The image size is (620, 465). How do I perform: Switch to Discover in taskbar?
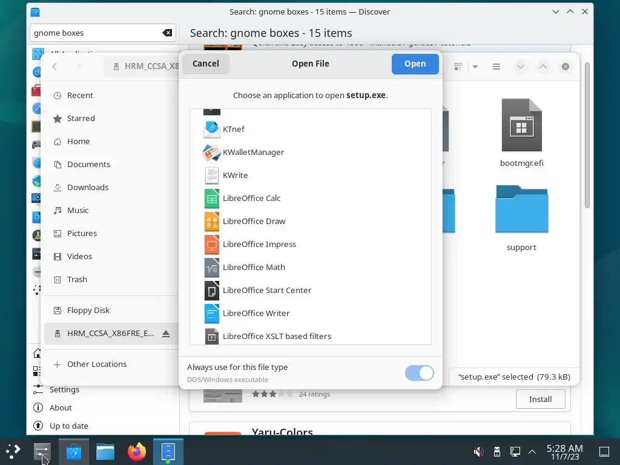coord(74,452)
